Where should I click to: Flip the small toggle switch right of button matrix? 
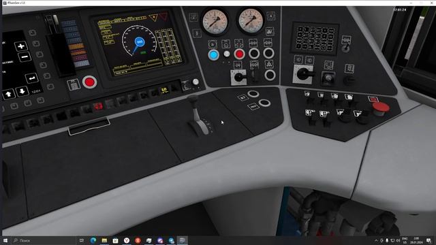tap(345, 48)
